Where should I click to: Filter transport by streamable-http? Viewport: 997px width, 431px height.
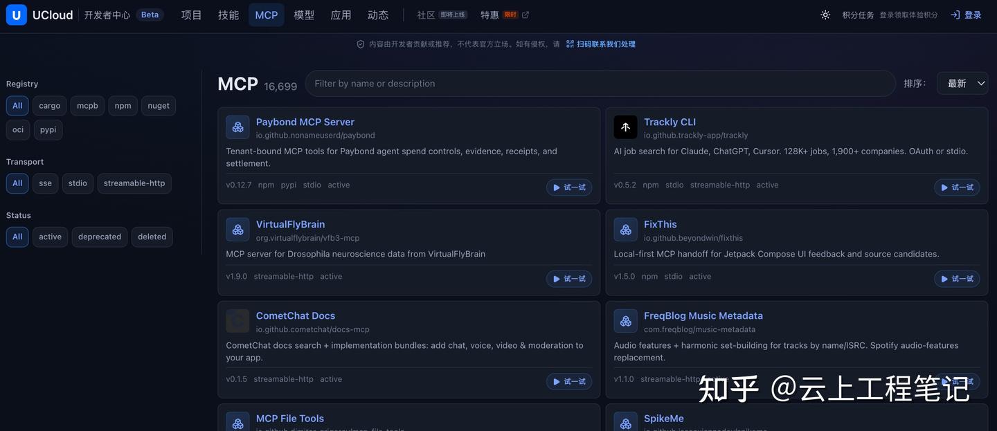(x=134, y=183)
